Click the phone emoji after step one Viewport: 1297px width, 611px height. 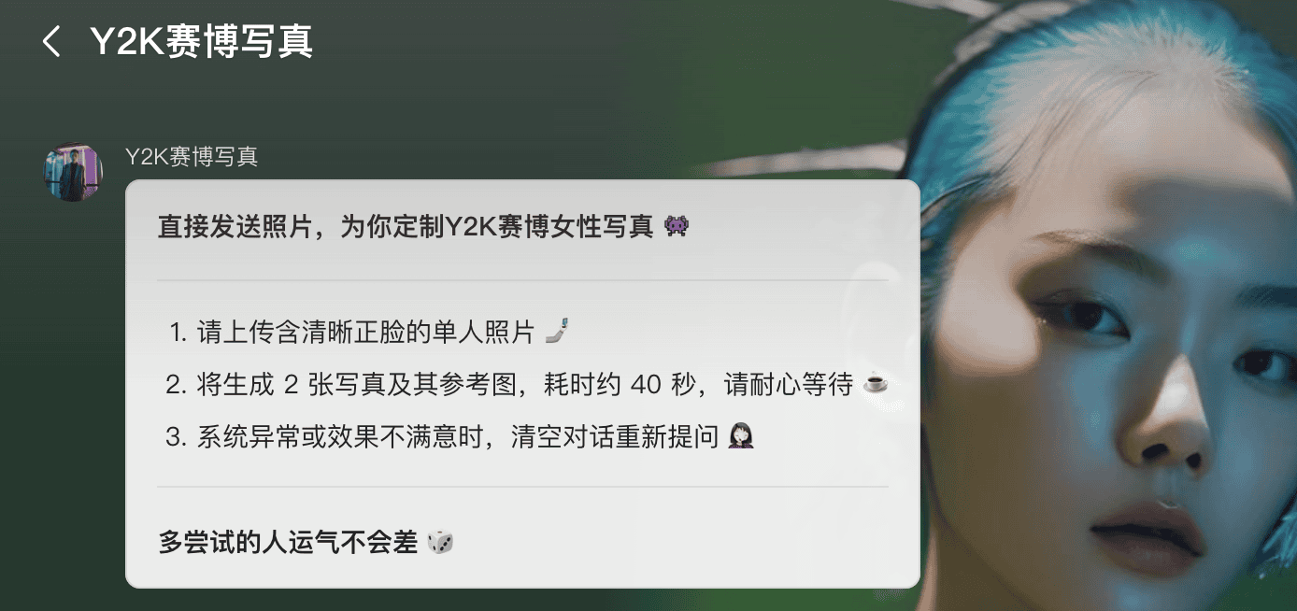point(557,331)
